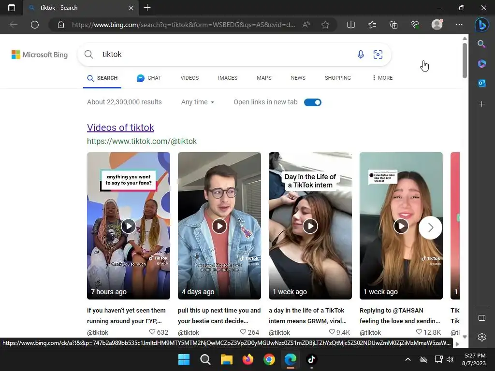Click the search magnifier in search box
495x371 pixels.
(x=89, y=54)
